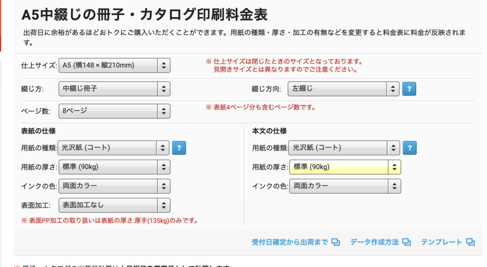Click the popup window icon after 受付日確定から出荷まで
The image size is (487, 267).
(336, 242)
